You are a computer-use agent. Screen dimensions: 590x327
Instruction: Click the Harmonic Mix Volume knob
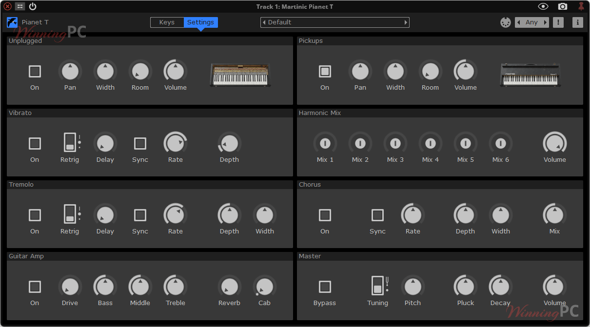coord(555,143)
